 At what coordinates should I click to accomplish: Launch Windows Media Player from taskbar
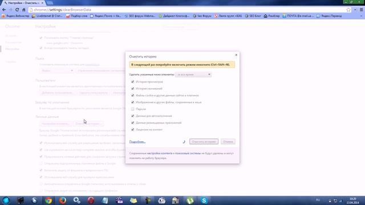point(34,200)
